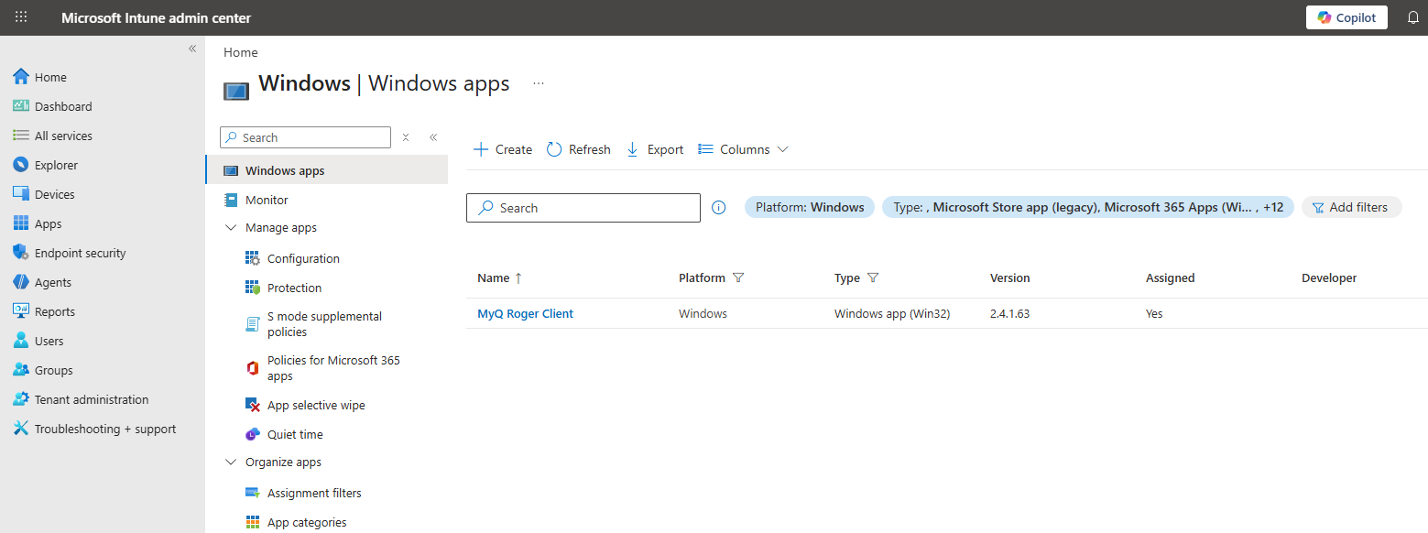Open the notifications bell icon
The height and width of the screenshot is (533, 1428).
(x=1412, y=17)
